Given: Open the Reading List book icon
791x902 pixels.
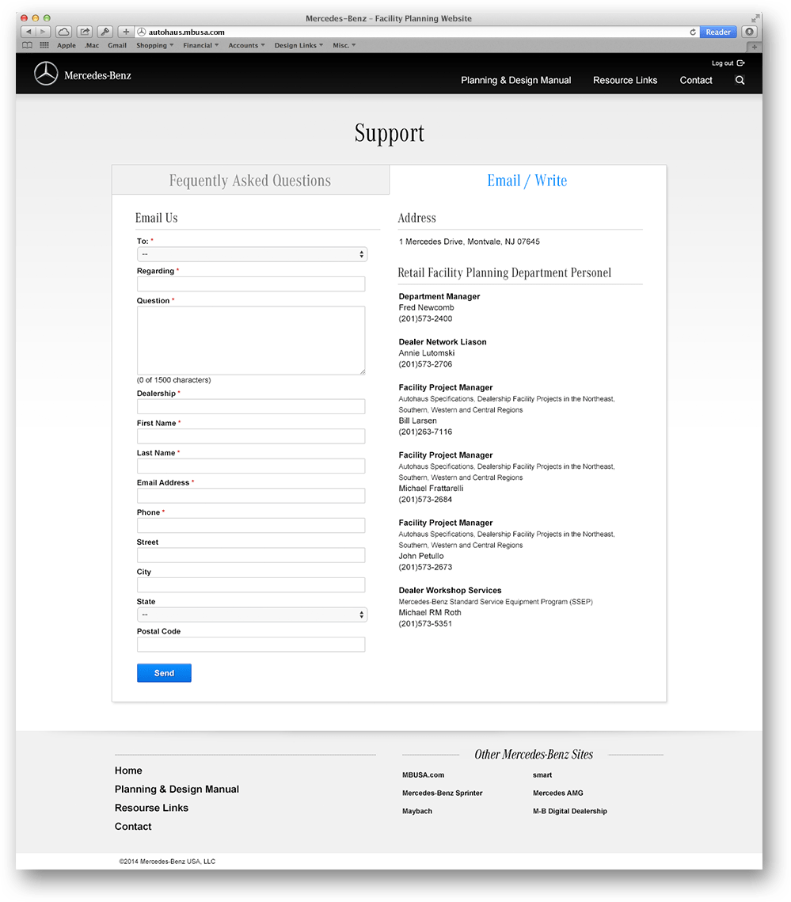Looking at the screenshot, I should click(27, 45).
